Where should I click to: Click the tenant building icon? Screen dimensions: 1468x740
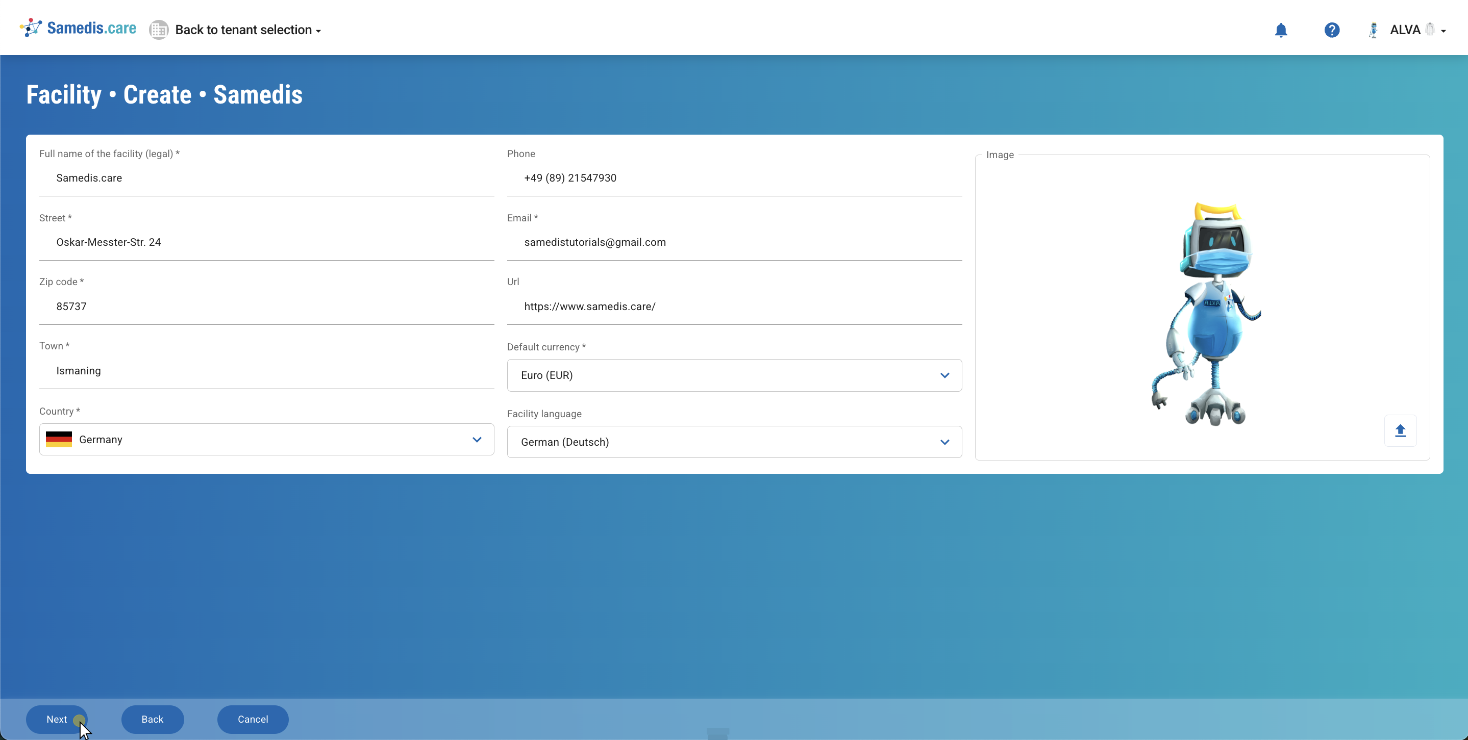pyautogui.click(x=159, y=30)
